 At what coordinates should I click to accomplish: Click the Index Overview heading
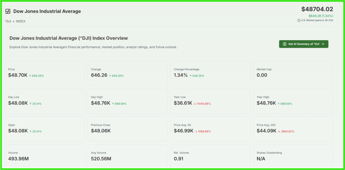pos(69,38)
